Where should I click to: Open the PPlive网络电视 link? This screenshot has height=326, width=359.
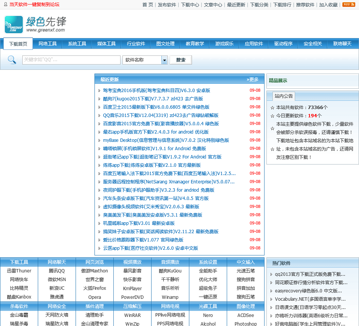point(170,315)
